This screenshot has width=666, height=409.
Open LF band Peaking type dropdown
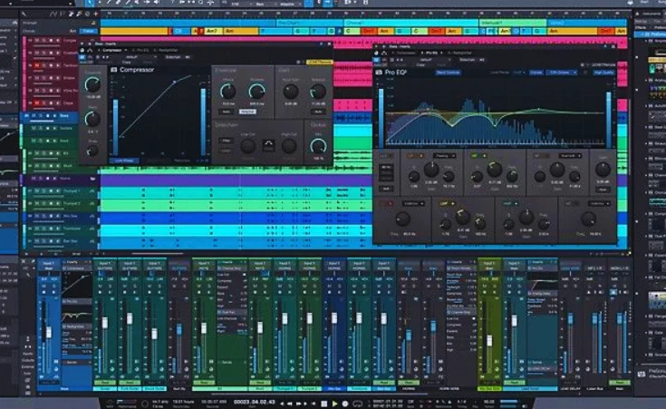click(x=444, y=156)
